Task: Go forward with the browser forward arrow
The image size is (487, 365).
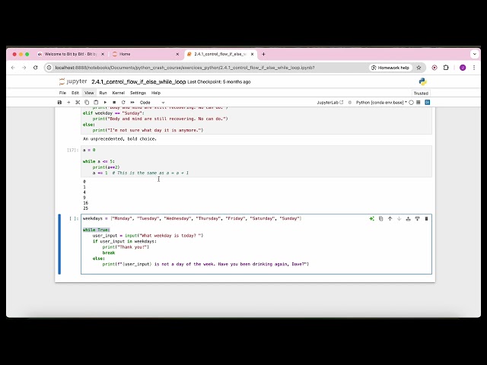Action: (24, 68)
